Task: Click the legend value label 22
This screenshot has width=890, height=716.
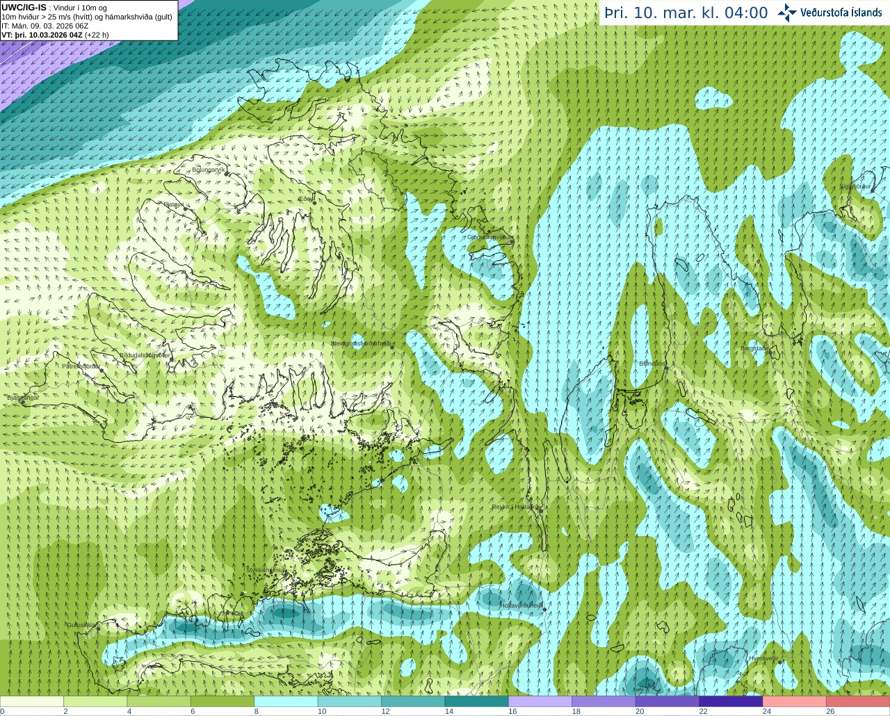Action: [703, 711]
